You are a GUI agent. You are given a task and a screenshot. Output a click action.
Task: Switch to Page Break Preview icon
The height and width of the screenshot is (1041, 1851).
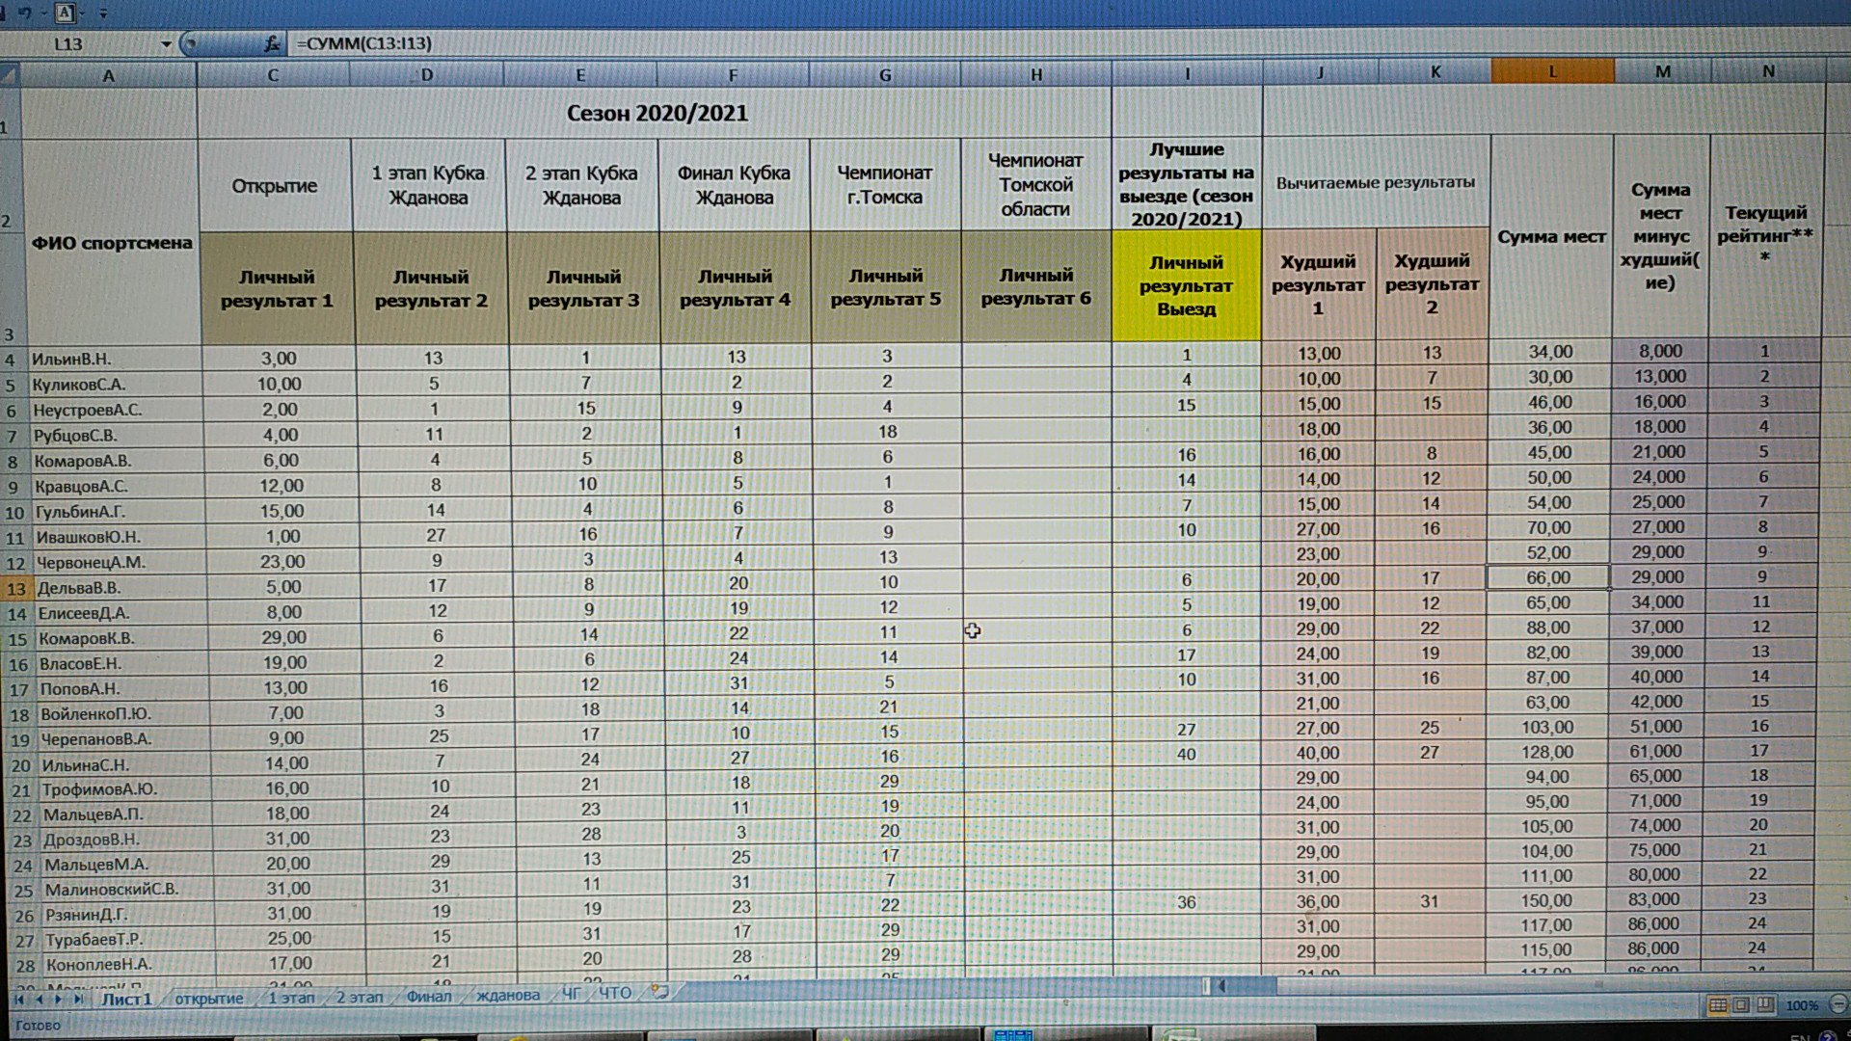[x=1764, y=1005]
